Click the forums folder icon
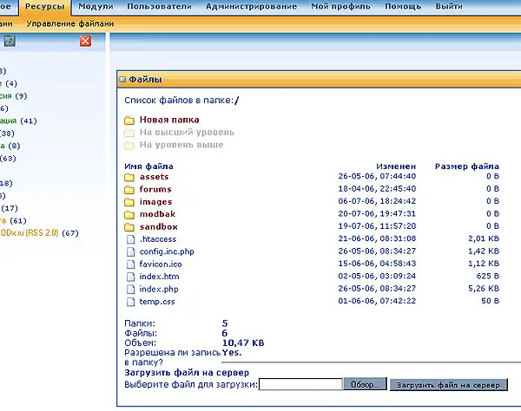 tap(129, 189)
